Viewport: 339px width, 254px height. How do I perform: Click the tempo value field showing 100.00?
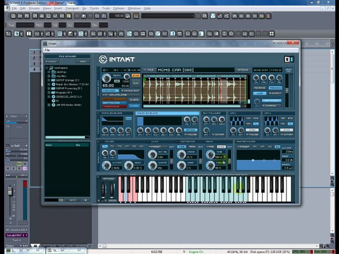click(x=117, y=16)
